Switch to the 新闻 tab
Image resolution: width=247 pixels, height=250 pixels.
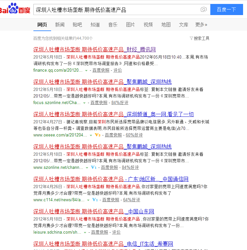point(60,25)
